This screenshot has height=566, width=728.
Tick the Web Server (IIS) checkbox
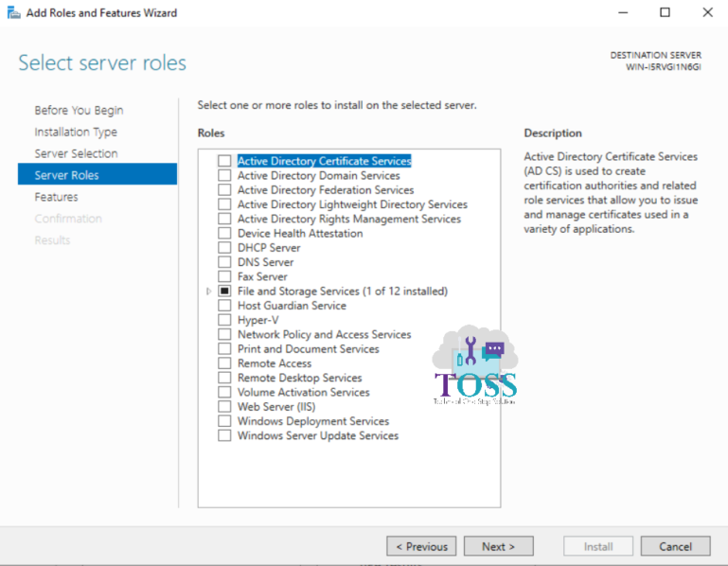pyautogui.click(x=224, y=406)
